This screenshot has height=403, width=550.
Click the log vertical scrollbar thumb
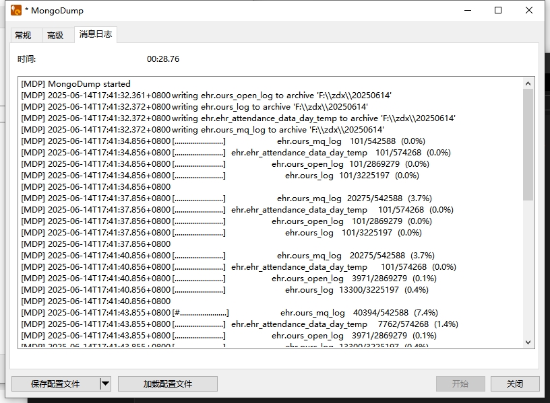[528, 145]
